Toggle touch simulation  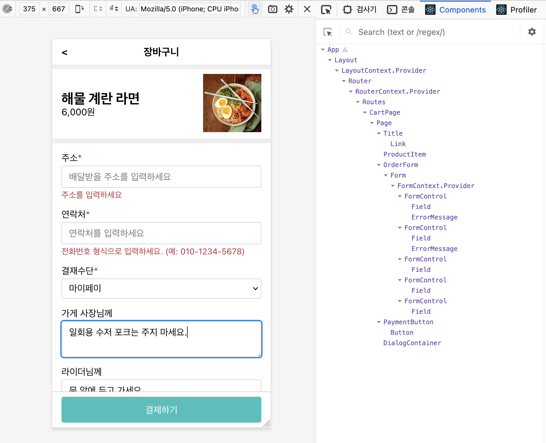tap(255, 9)
